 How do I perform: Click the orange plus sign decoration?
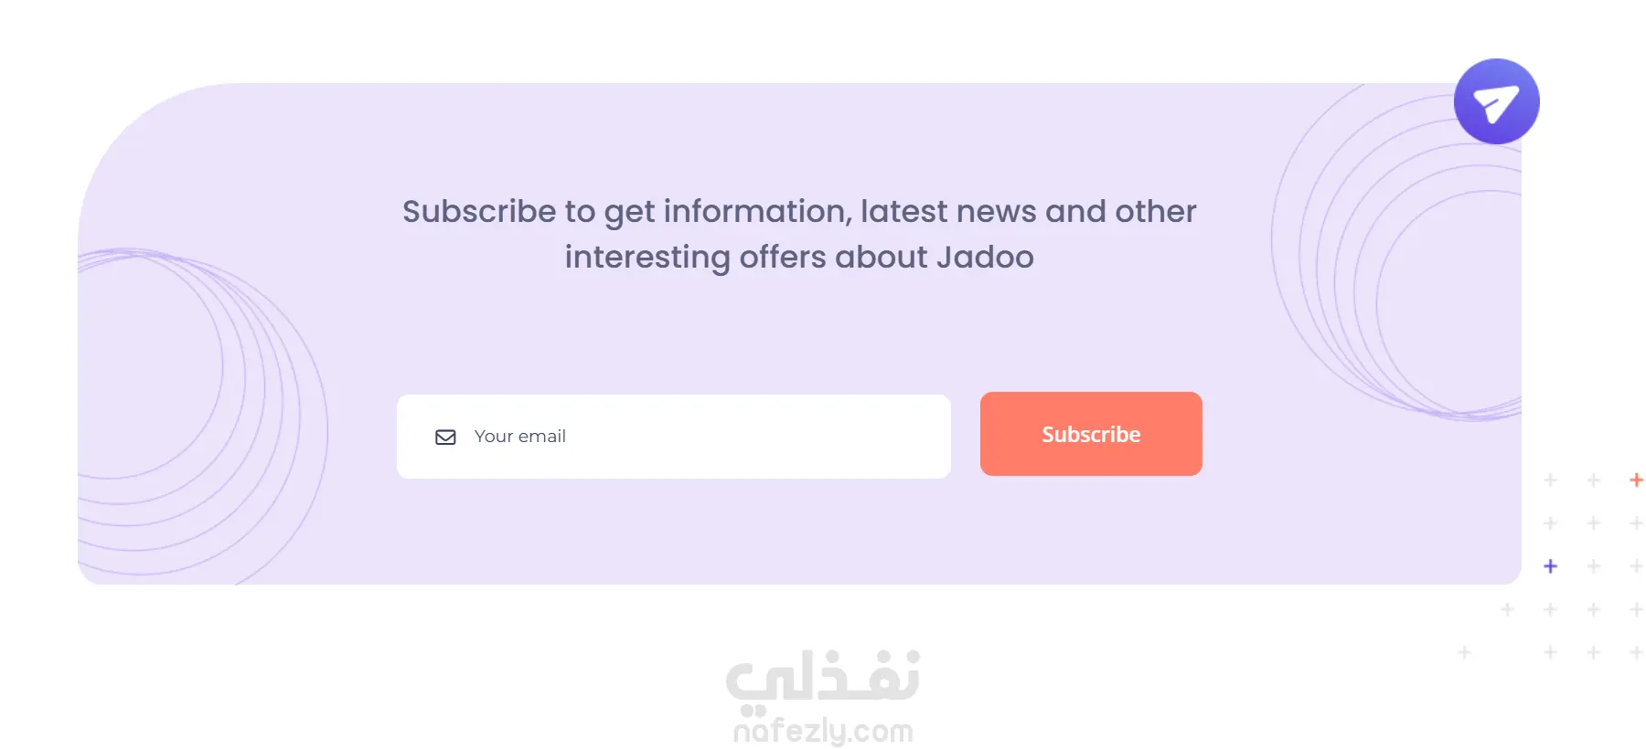click(x=1636, y=480)
